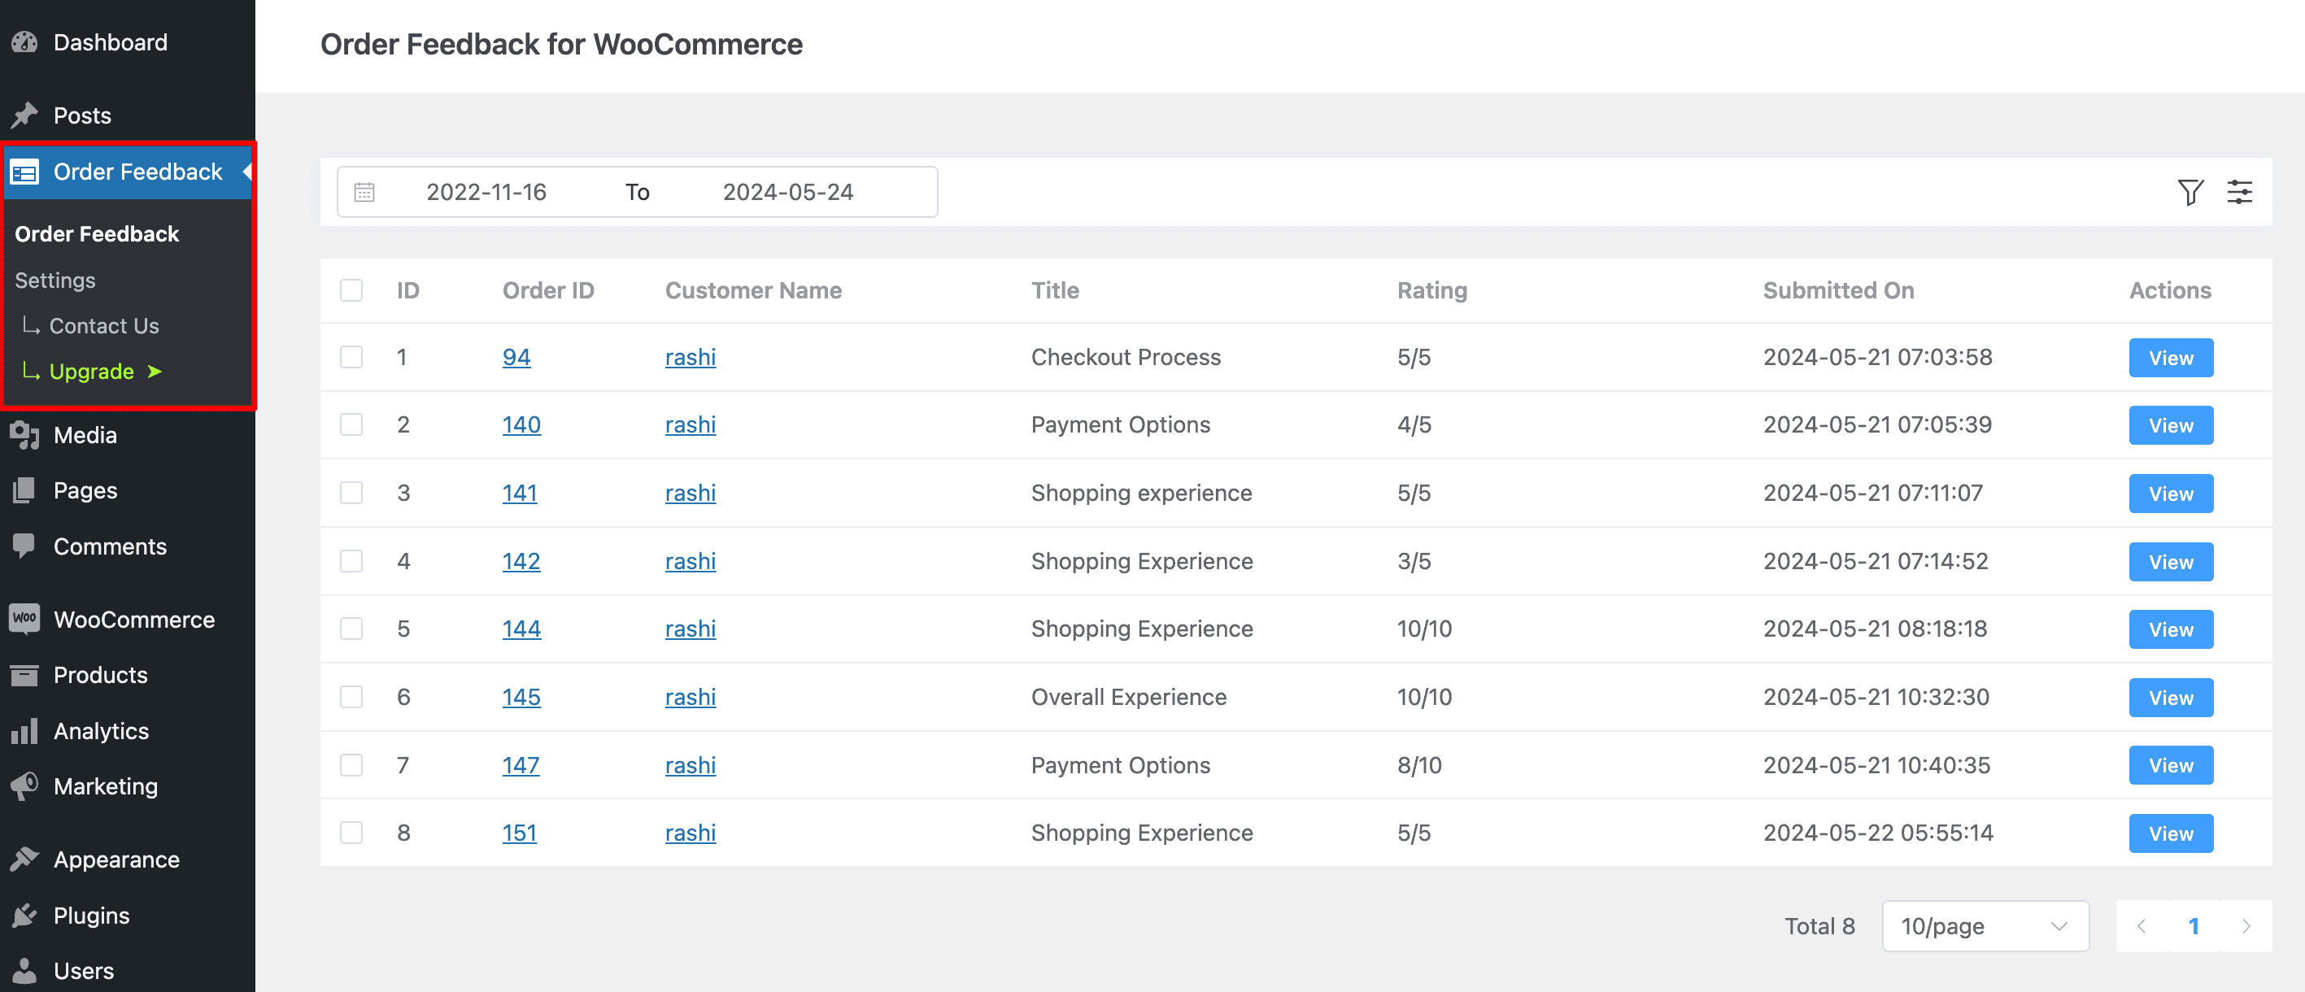Open the filter funnel icon

pyautogui.click(x=2190, y=191)
